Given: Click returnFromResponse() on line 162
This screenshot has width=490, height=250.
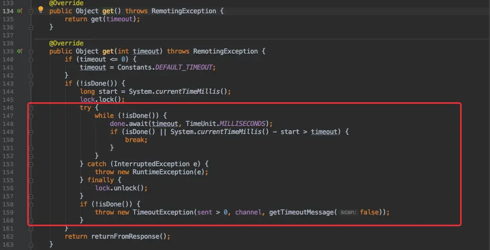Looking at the screenshot, I should tap(128, 236).
